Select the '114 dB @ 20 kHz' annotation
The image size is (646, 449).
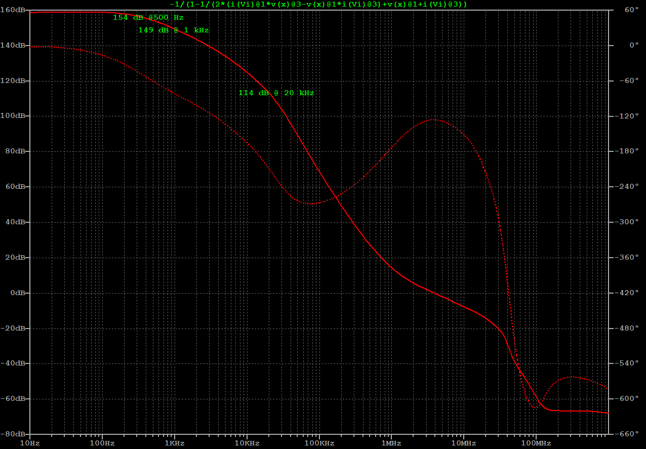276,93
